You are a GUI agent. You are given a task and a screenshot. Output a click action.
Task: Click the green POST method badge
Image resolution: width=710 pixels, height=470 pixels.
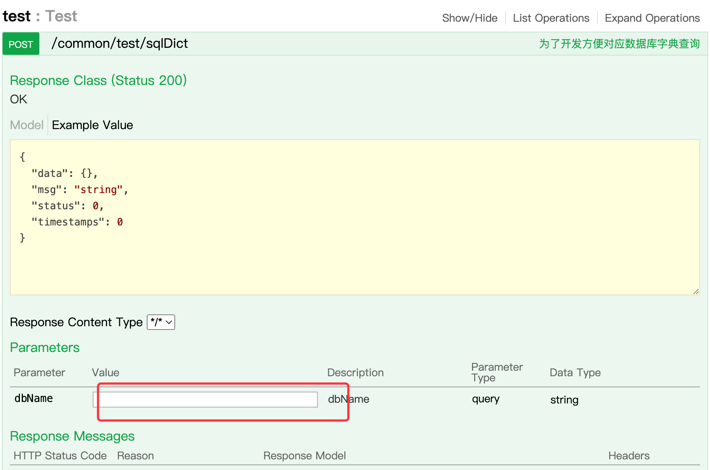tap(21, 44)
